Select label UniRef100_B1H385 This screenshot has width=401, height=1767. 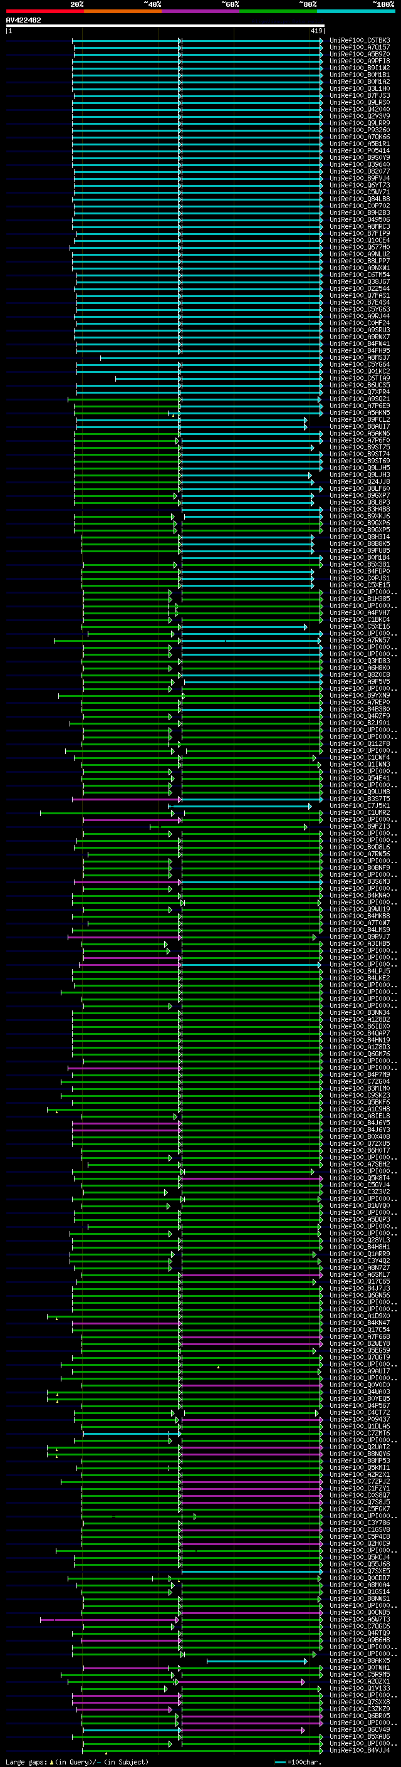tap(360, 599)
